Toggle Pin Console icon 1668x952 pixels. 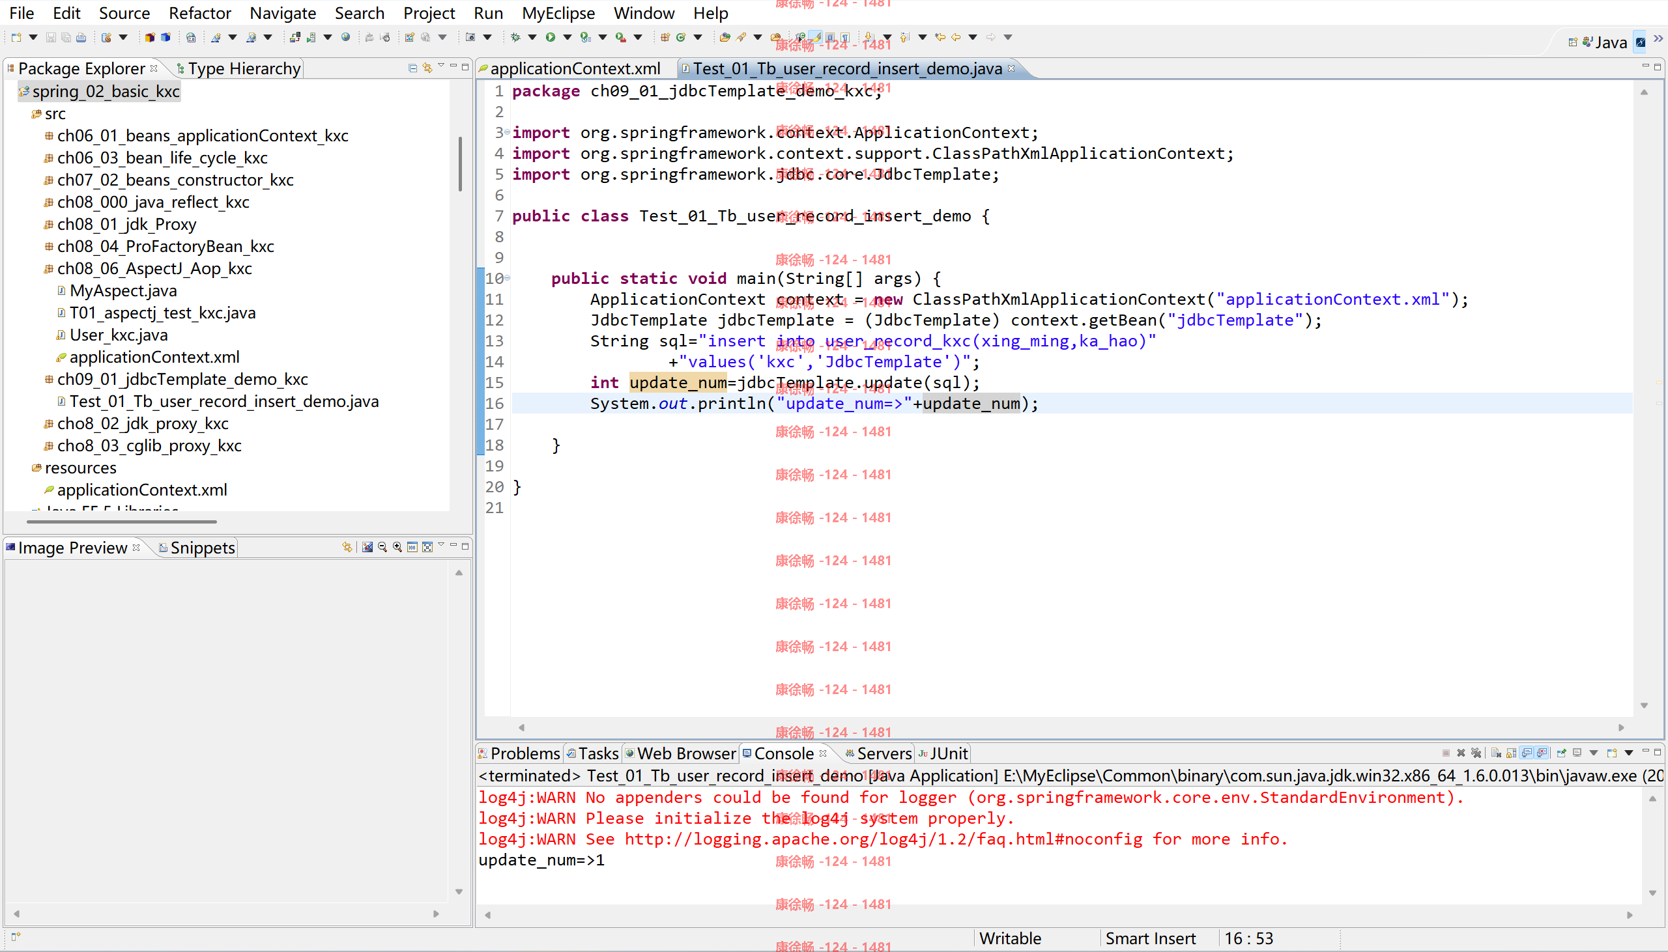click(x=1561, y=753)
